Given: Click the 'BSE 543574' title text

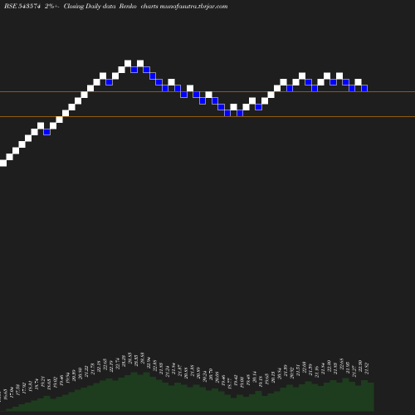Looking at the screenshot, I should click(x=22, y=6).
